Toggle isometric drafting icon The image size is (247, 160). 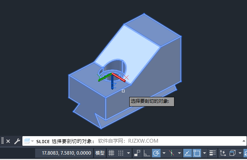coord(171,153)
